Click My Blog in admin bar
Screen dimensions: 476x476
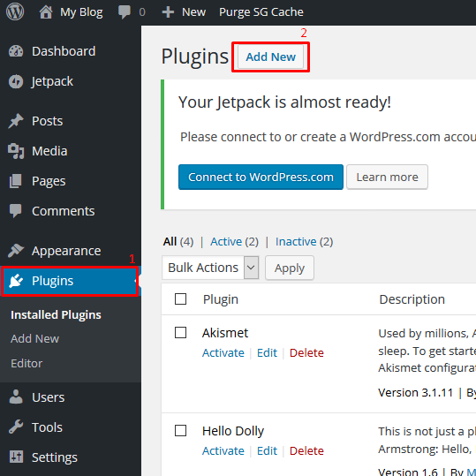(81, 12)
